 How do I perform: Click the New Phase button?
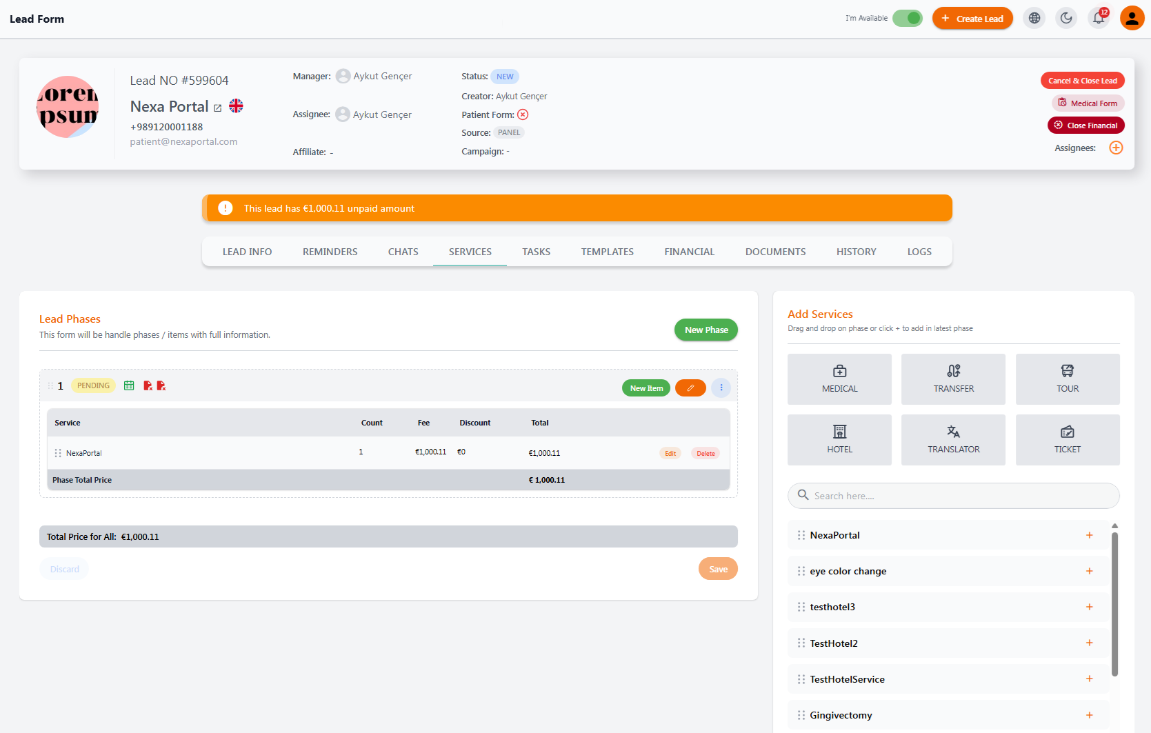(x=706, y=330)
